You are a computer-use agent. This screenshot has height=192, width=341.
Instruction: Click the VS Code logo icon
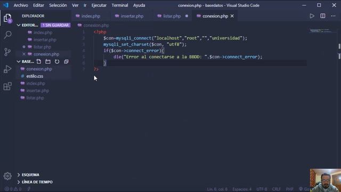coord(6,5)
